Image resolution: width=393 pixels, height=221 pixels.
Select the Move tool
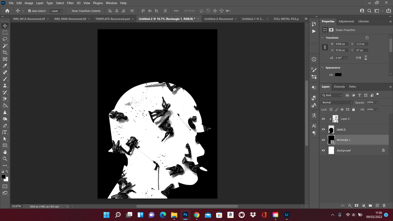click(x=5, y=26)
